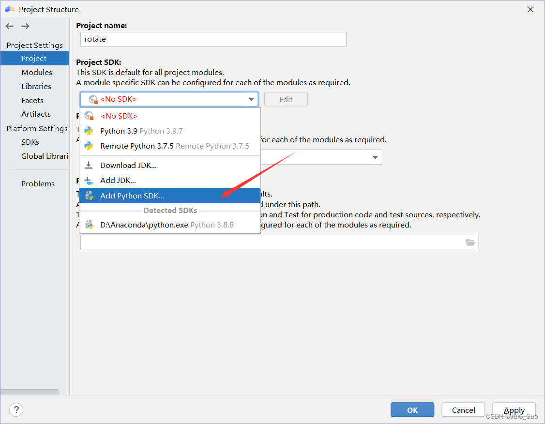This screenshot has width=545, height=424.
Task: Click the Cancel button
Action: coord(463,410)
